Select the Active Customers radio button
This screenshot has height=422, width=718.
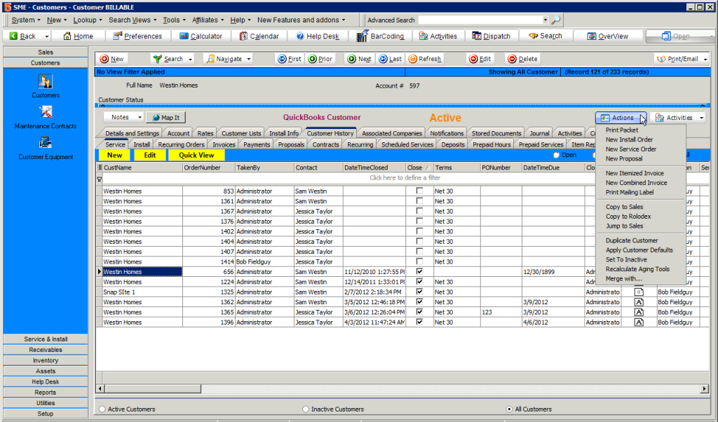103,409
